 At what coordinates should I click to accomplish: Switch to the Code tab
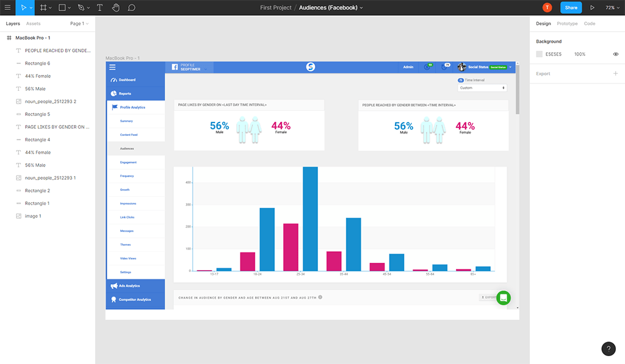point(590,24)
